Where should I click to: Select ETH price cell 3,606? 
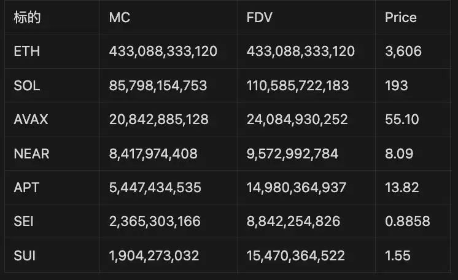click(x=403, y=52)
